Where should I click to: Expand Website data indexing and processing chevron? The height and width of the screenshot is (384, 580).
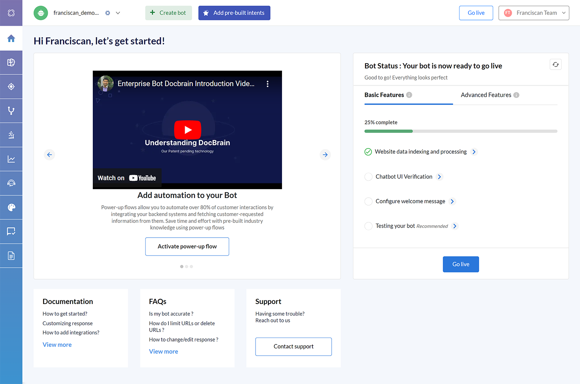pos(474,152)
